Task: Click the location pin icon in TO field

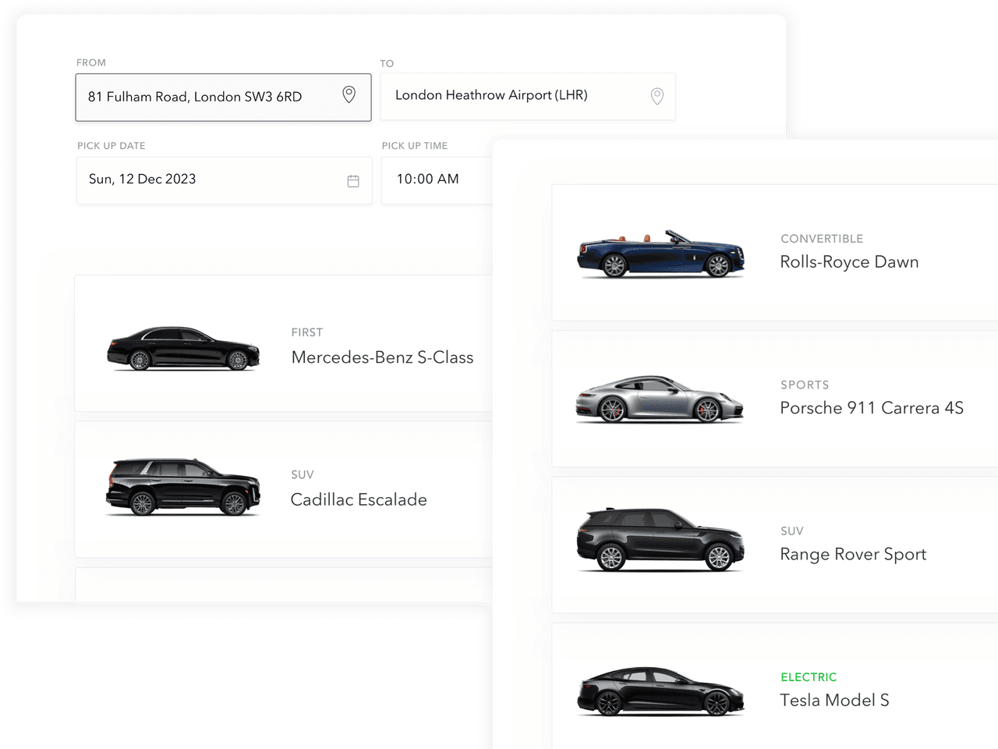Action: point(657,96)
